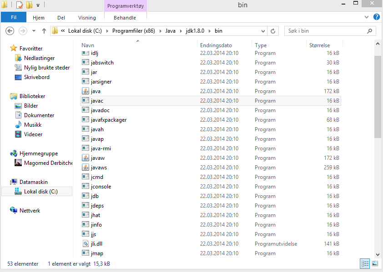Select the jconsole program icon
This screenshot has height=272, width=383.
coord(85,186)
